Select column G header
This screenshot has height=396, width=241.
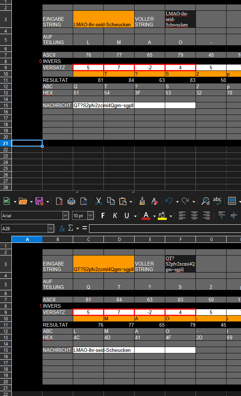pyautogui.click(x=211, y=240)
